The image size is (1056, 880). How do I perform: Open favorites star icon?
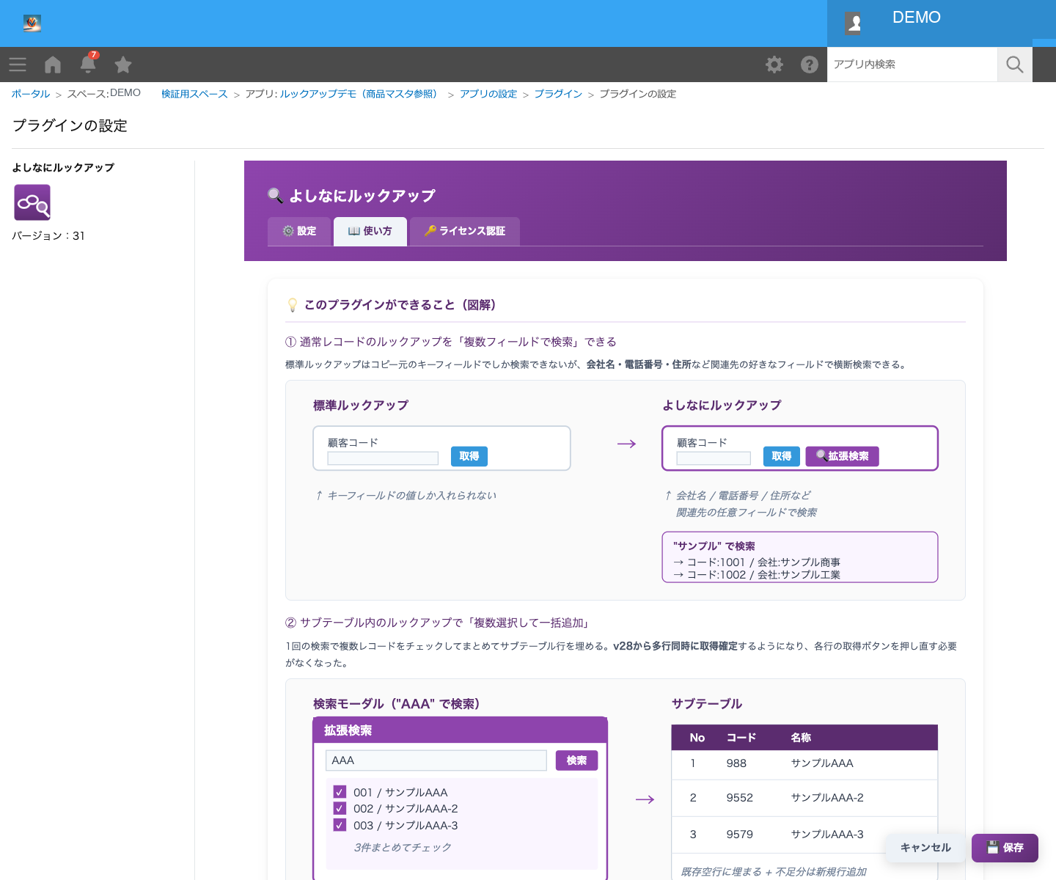[x=123, y=65]
